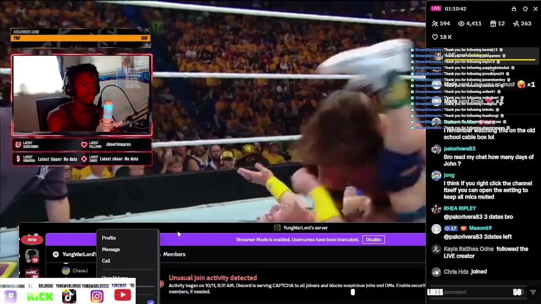Image resolution: width=541 pixels, height=304 pixels.
Task: Click Disable button on Streamer Mode banner
Action: [x=373, y=239]
